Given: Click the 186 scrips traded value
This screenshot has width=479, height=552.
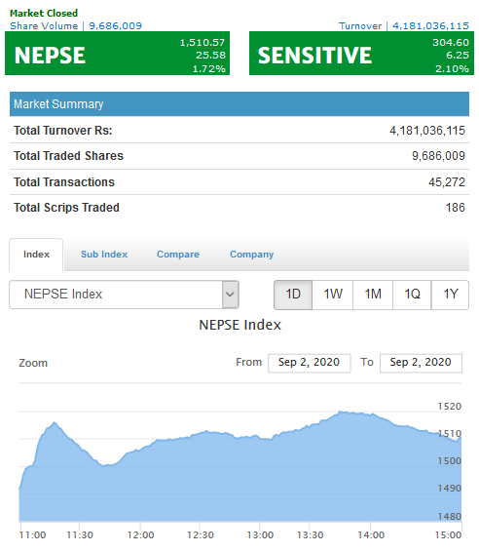Looking at the screenshot, I should 456,208.
